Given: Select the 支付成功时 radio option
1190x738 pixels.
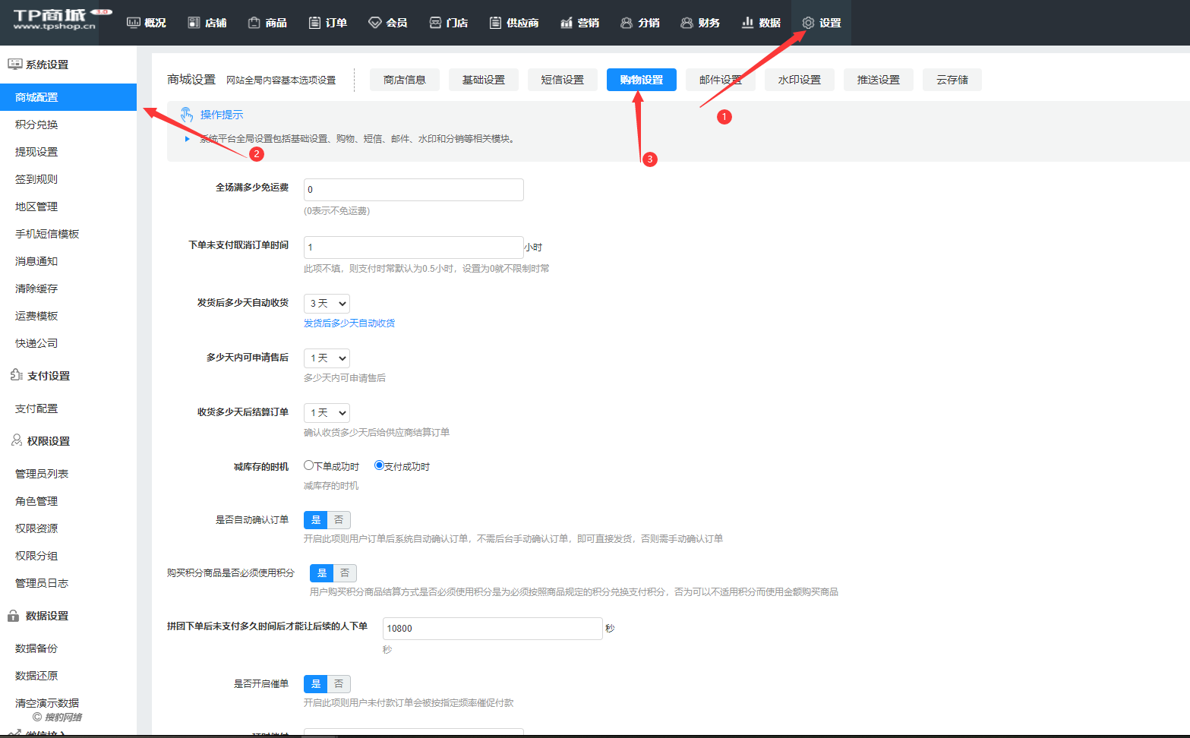Looking at the screenshot, I should [x=379, y=465].
